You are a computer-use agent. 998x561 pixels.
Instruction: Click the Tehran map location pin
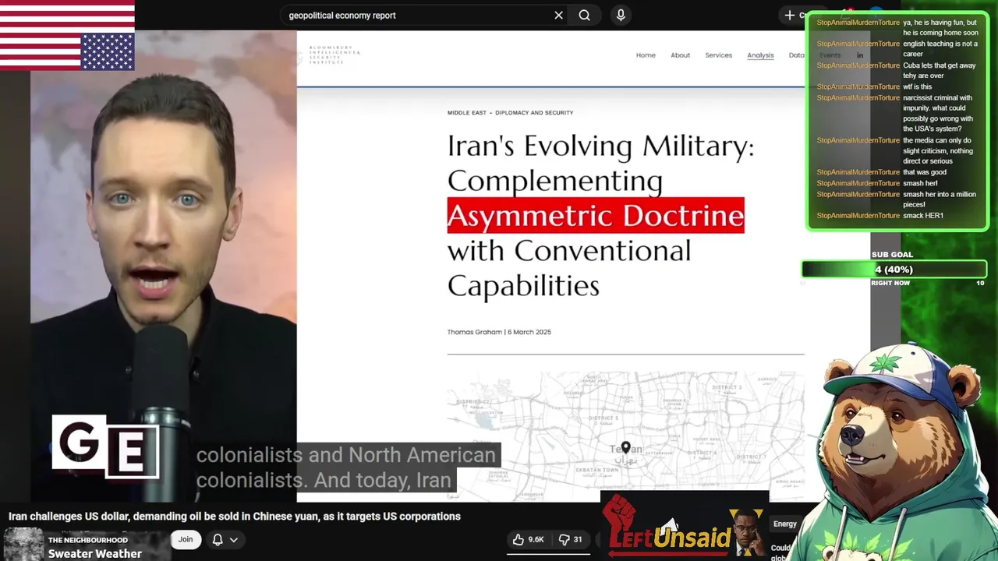(x=625, y=449)
